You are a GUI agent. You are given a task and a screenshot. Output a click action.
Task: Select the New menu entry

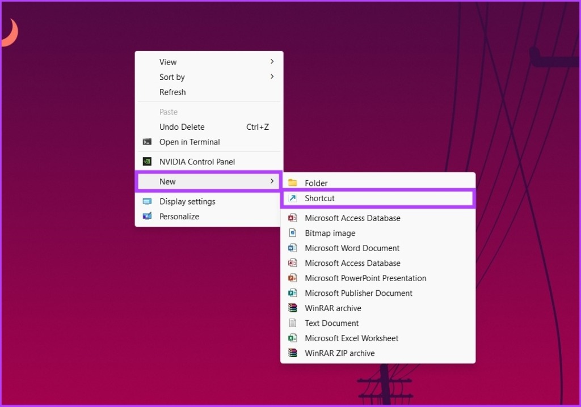(209, 181)
